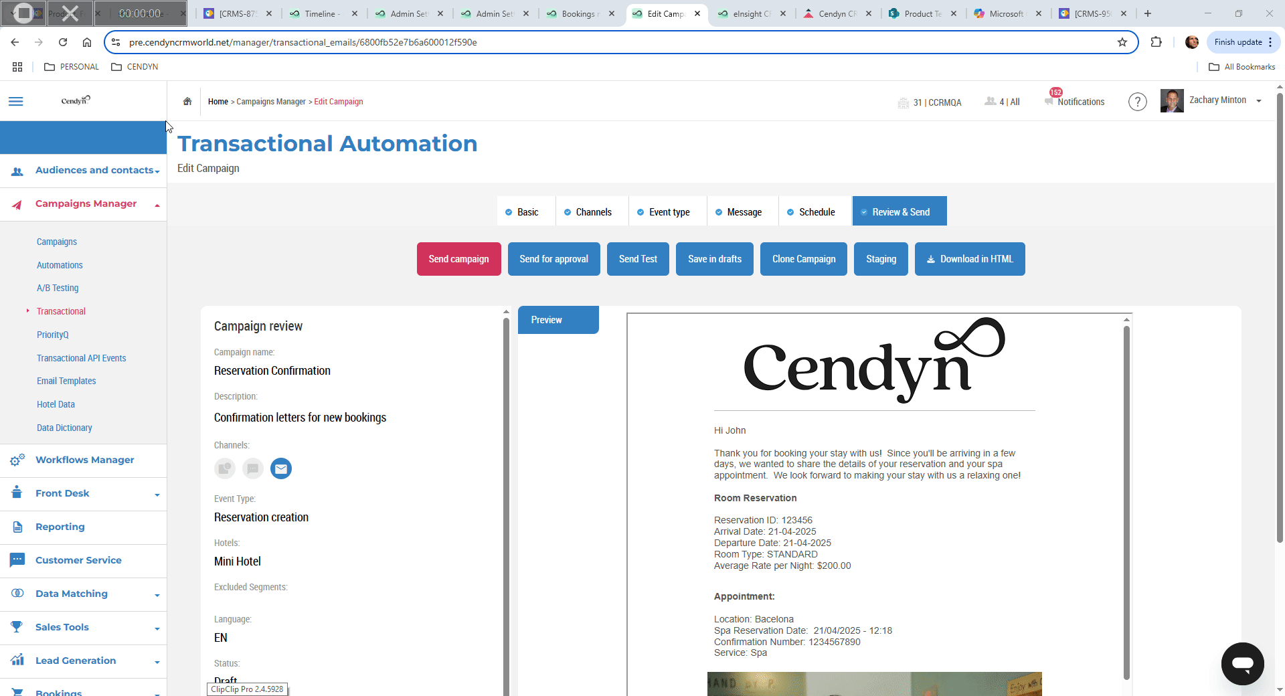Click the Workflows Manager gears icon

coord(17,460)
